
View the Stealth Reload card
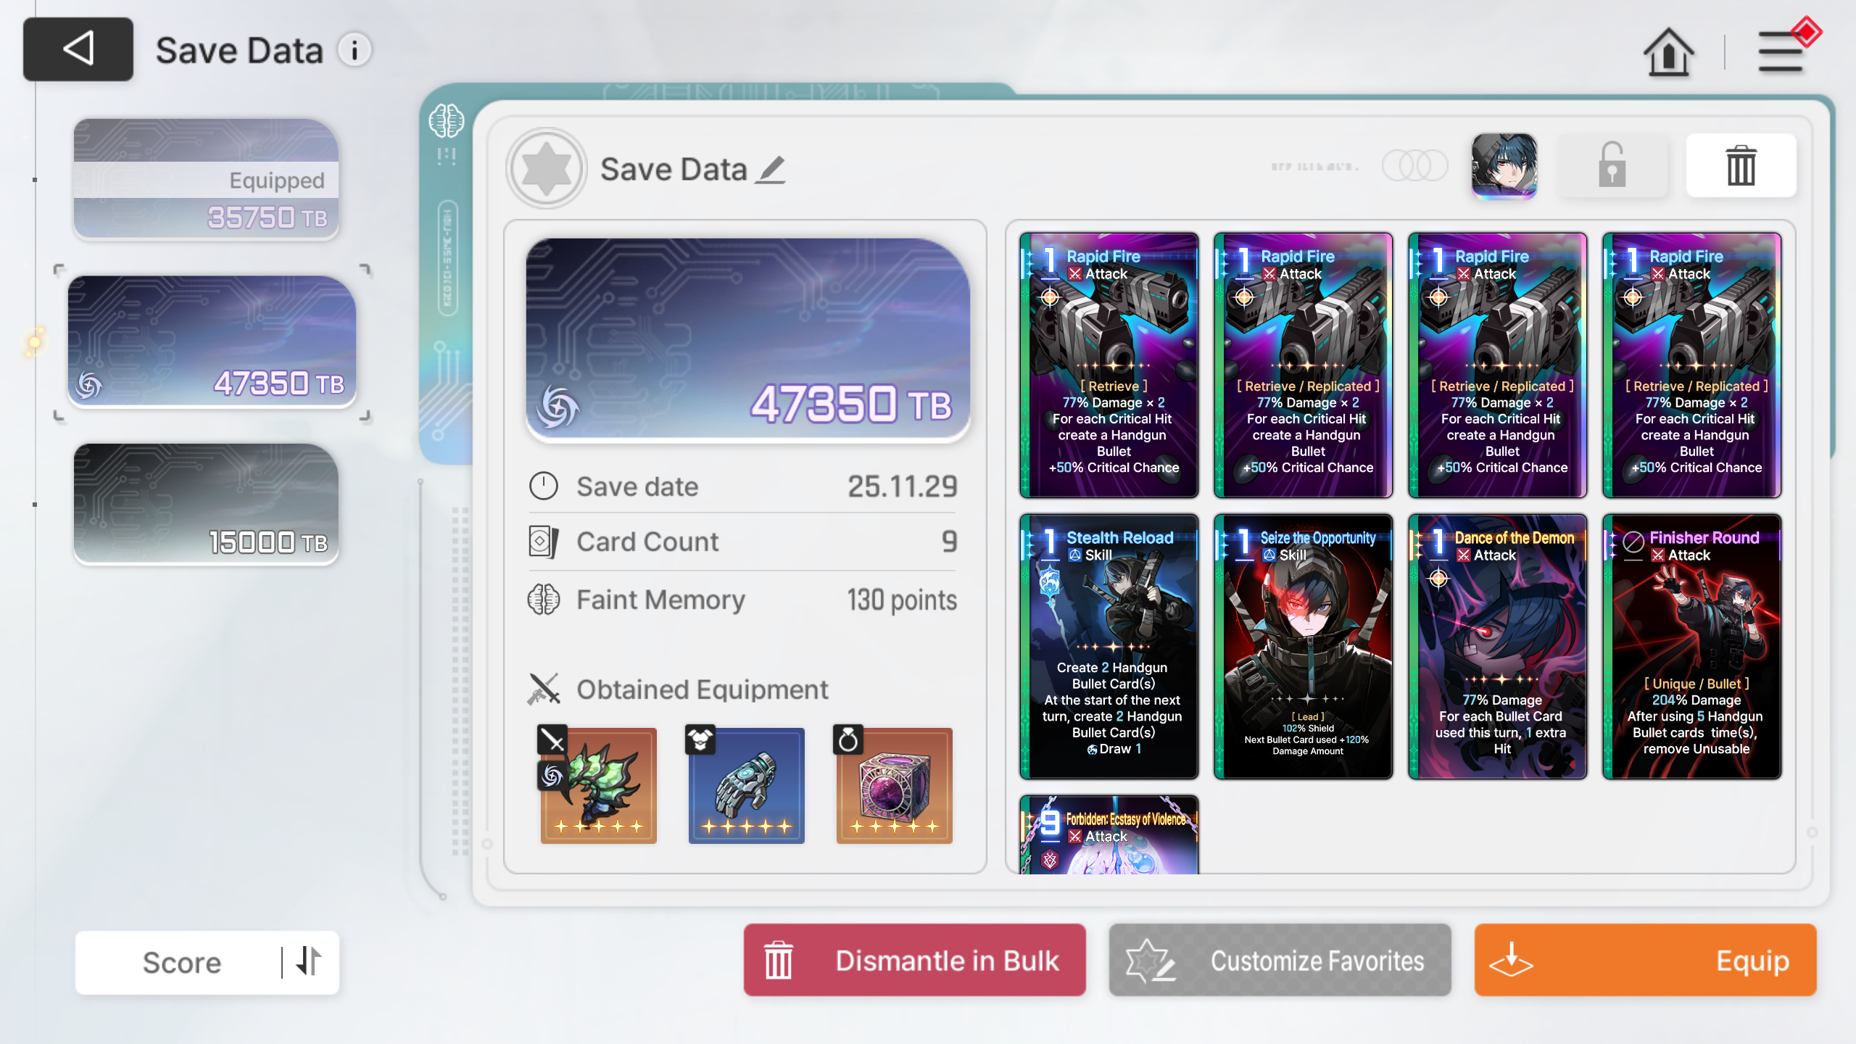(x=1109, y=647)
